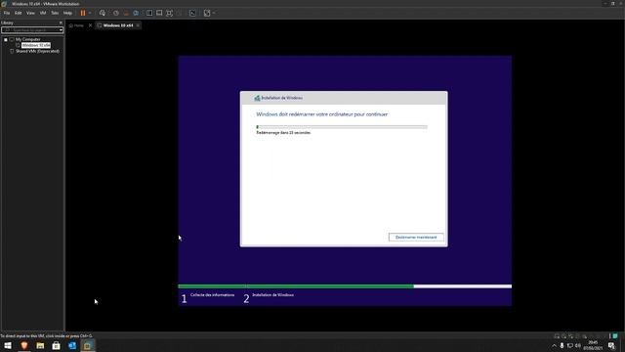Click 'Windows doit redémarrer votre ordinateur' heading
This screenshot has height=352, width=625.
click(321, 114)
